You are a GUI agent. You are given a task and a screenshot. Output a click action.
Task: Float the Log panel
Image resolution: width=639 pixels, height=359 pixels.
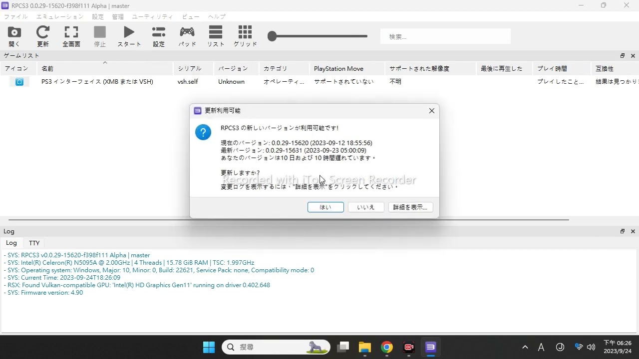(623, 231)
